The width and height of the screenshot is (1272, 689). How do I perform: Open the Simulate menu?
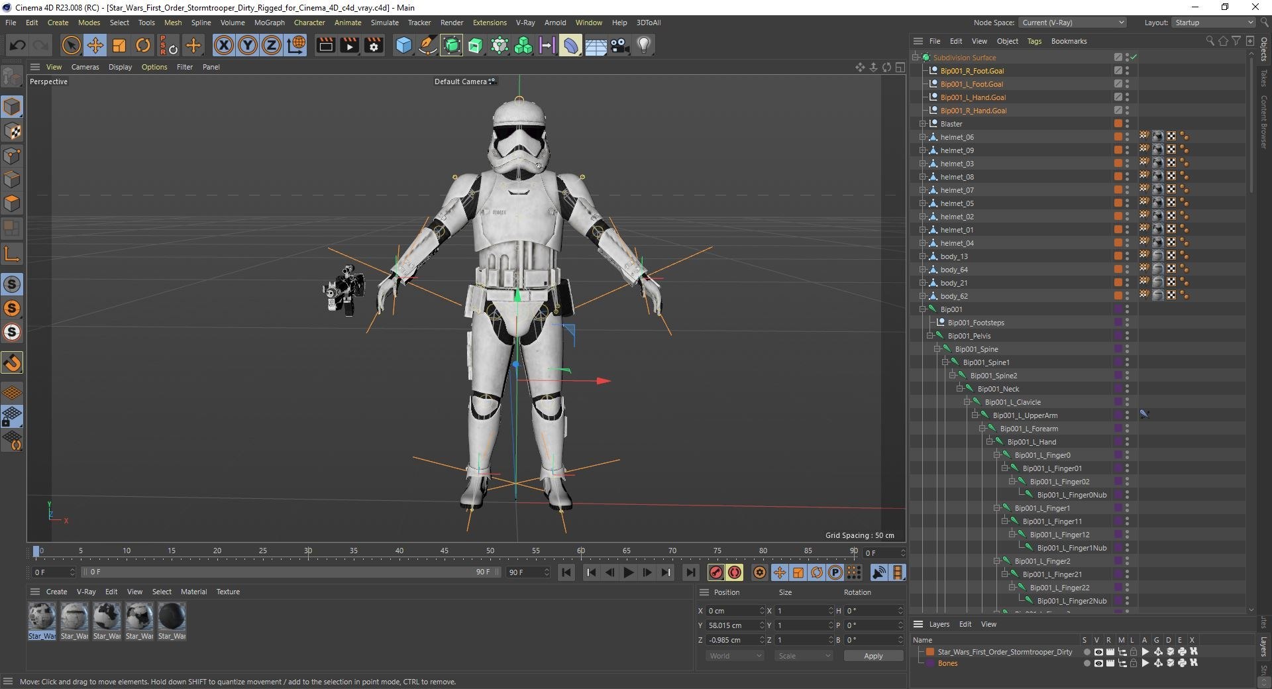384,23
